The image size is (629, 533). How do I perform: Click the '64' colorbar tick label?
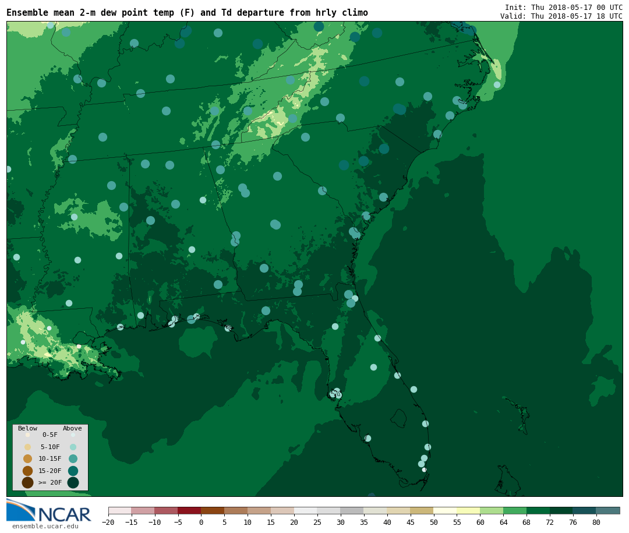(x=503, y=522)
